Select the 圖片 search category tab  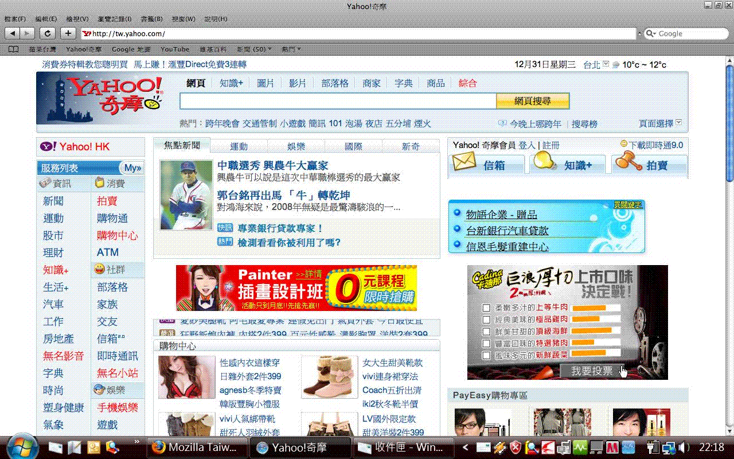(x=266, y=83)
